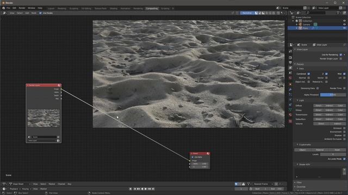Image resolution: width=348 pixels, height=195 pixels.
Task: Click the Cryptomatte Levels field
Action: click(333, 154)
